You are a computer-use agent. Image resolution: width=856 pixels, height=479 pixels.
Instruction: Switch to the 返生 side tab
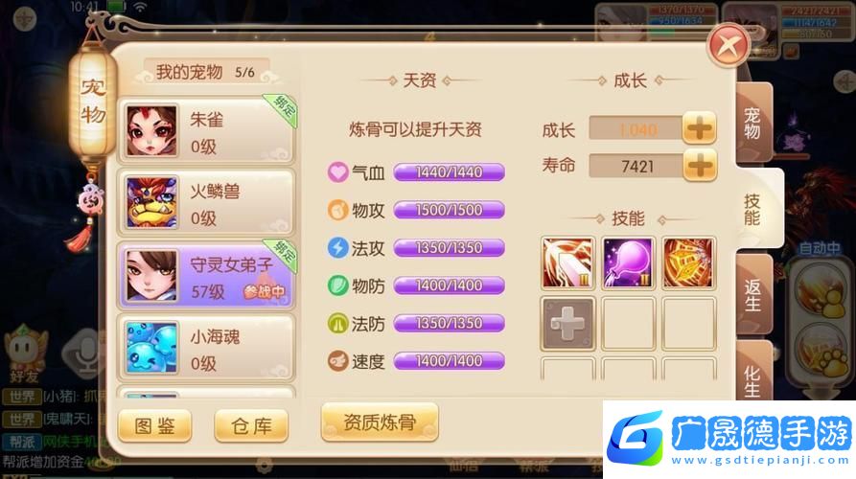(753, 295)
